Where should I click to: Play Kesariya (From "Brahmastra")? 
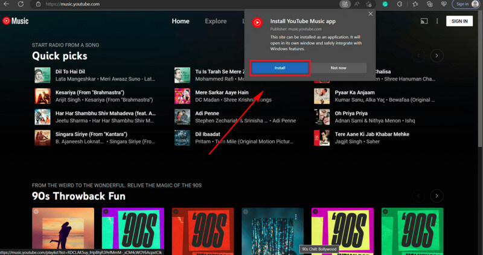(x=89, y=92)
